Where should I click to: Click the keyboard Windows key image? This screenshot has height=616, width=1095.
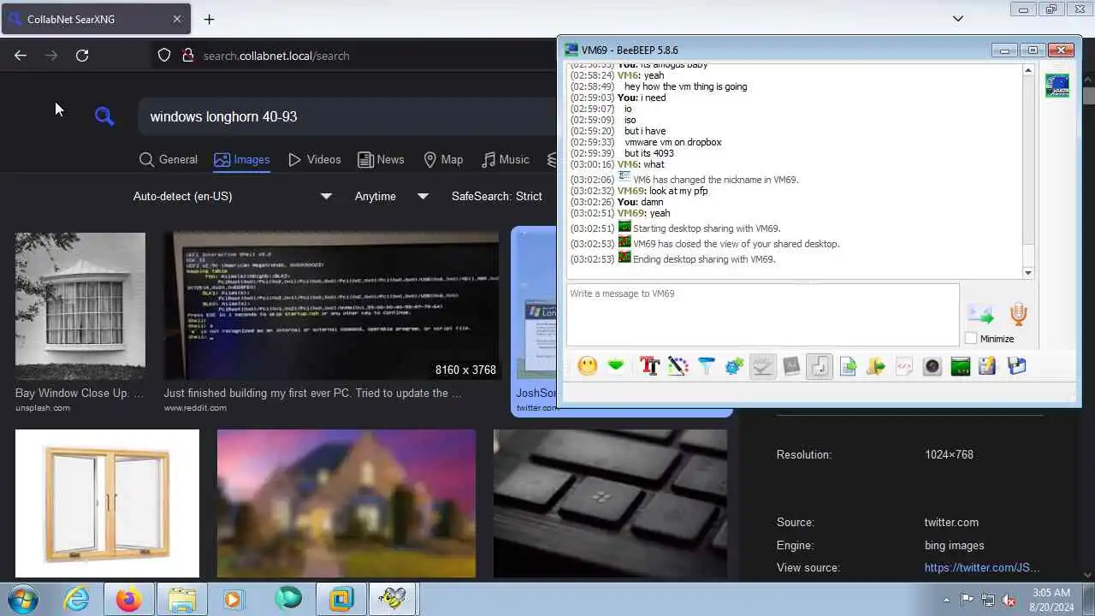[610, 504]
